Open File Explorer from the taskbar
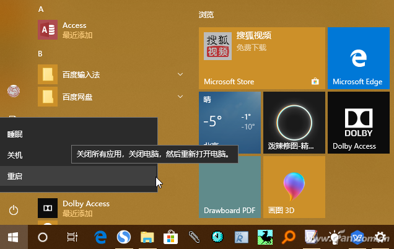This screenshot has height=249, width=394. click(147, 237)
